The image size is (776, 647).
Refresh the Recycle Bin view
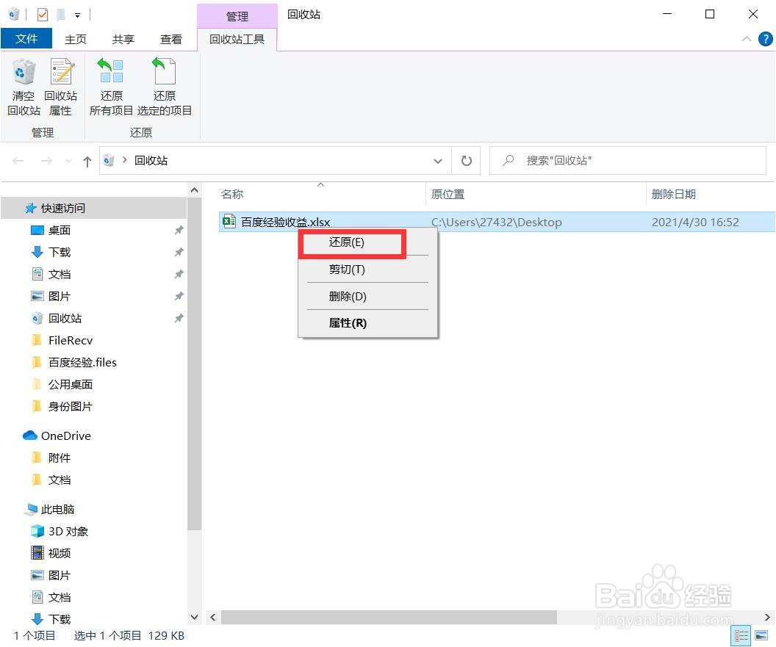(x=467, y=161)
